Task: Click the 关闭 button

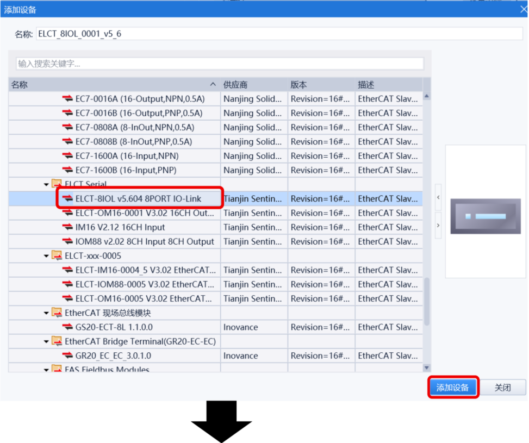Action: pyautogui.click(x=502, y=388)
